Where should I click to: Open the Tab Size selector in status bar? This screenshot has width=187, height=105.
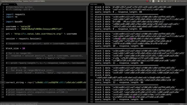click(171, 104)
